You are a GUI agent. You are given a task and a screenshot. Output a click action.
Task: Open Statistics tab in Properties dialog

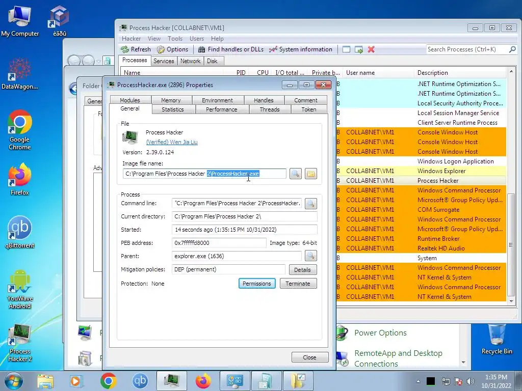[x=172, y=109]
